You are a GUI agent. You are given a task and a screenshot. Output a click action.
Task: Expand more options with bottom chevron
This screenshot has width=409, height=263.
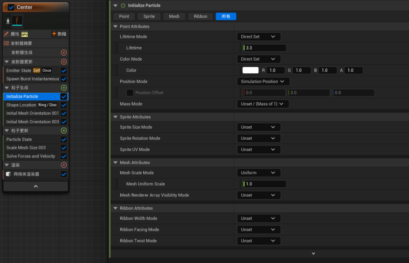coord(313,254)
